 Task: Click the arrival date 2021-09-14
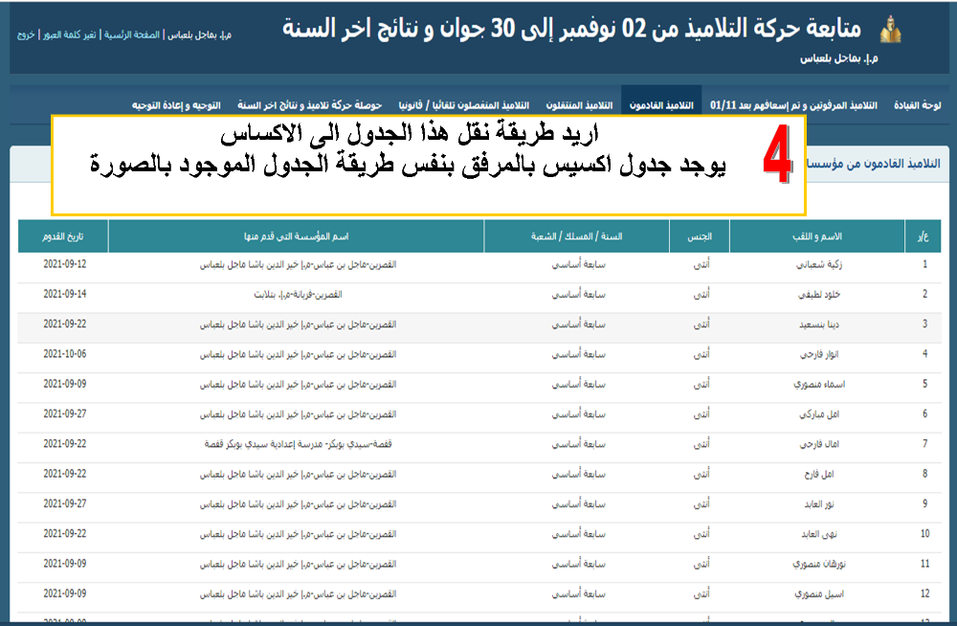tap(65, 295)
